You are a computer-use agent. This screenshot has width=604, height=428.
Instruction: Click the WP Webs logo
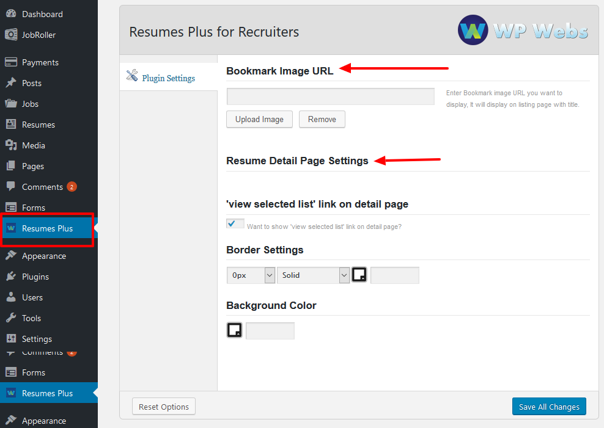pos(523,30)
